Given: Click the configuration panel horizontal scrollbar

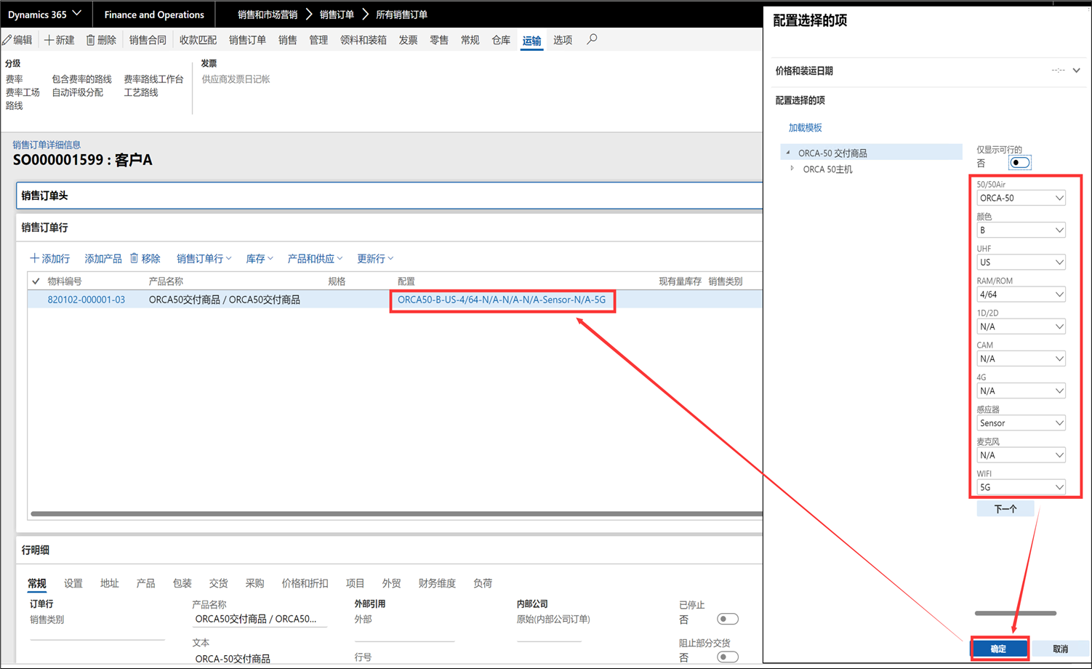Looking at the screenshot, I should [x=1016, y=613].
